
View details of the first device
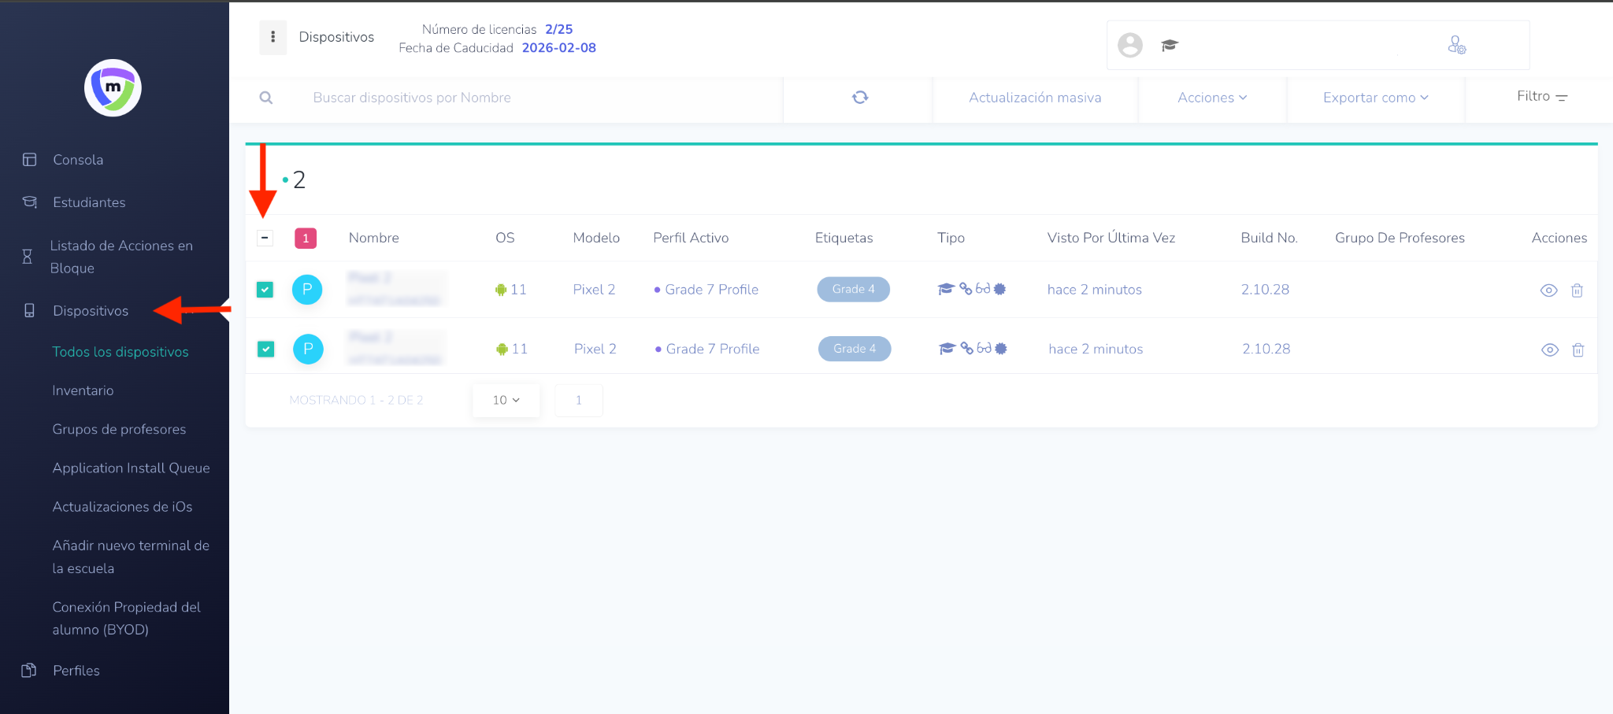pyautogui.click(x=1548, y=290)
